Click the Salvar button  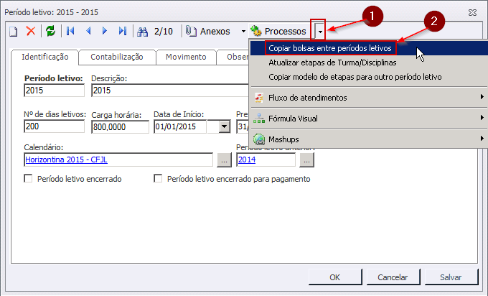451,277
